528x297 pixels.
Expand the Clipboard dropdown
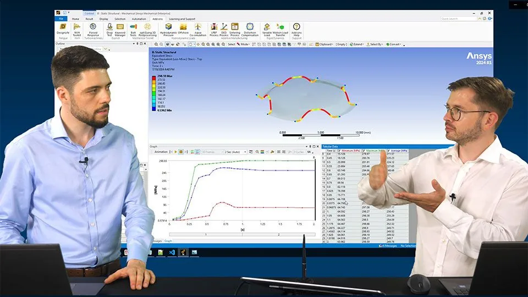click(324, 44)
